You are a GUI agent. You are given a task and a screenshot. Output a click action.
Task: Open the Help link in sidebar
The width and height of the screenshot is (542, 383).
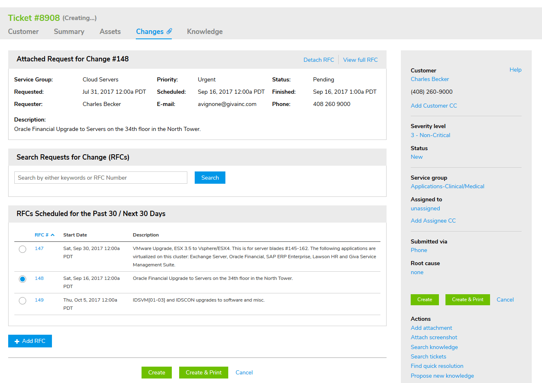[x=515, y=70]
